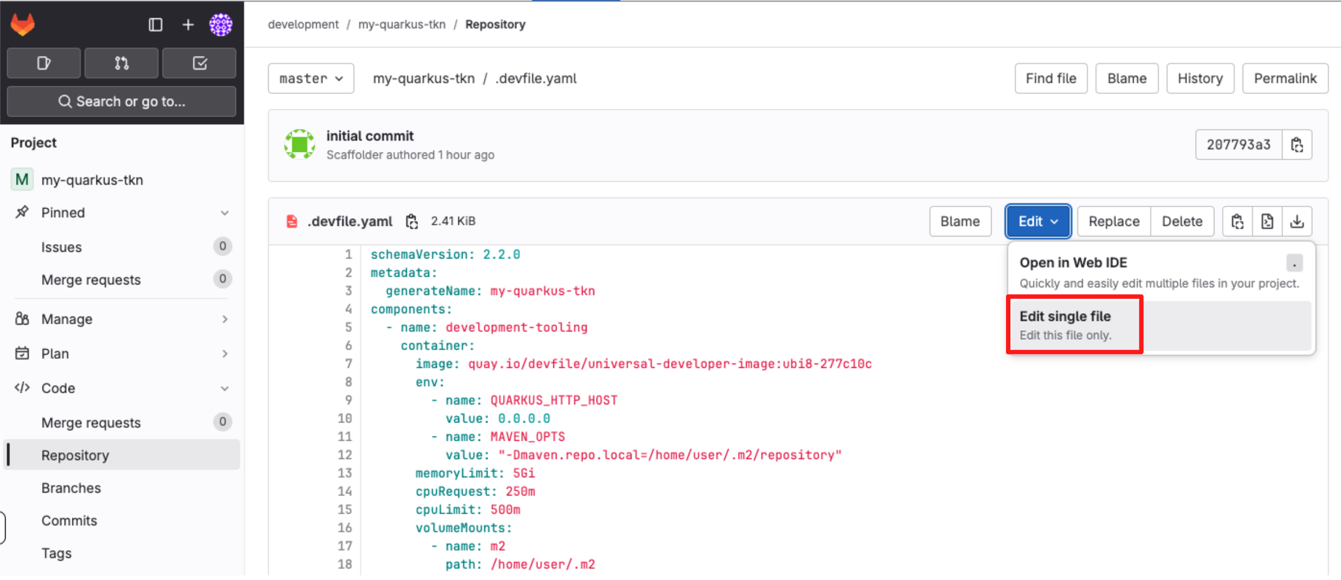Open the master branch dropdown
This screenshot has height=580, width=1341.
click(x=311, y=78)
